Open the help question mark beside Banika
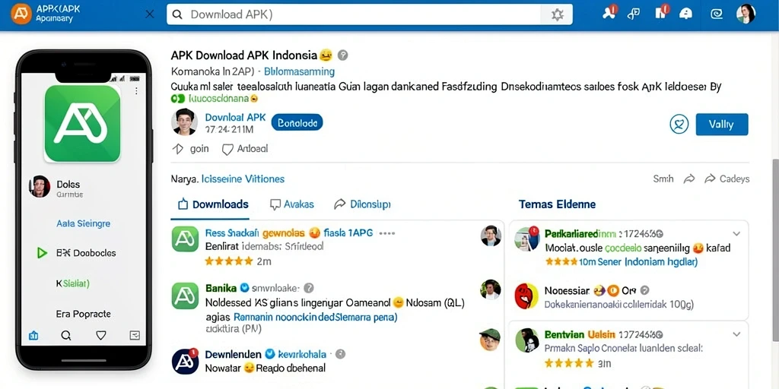779x389 pixels. pyautogui.click(x=309, y=288)
